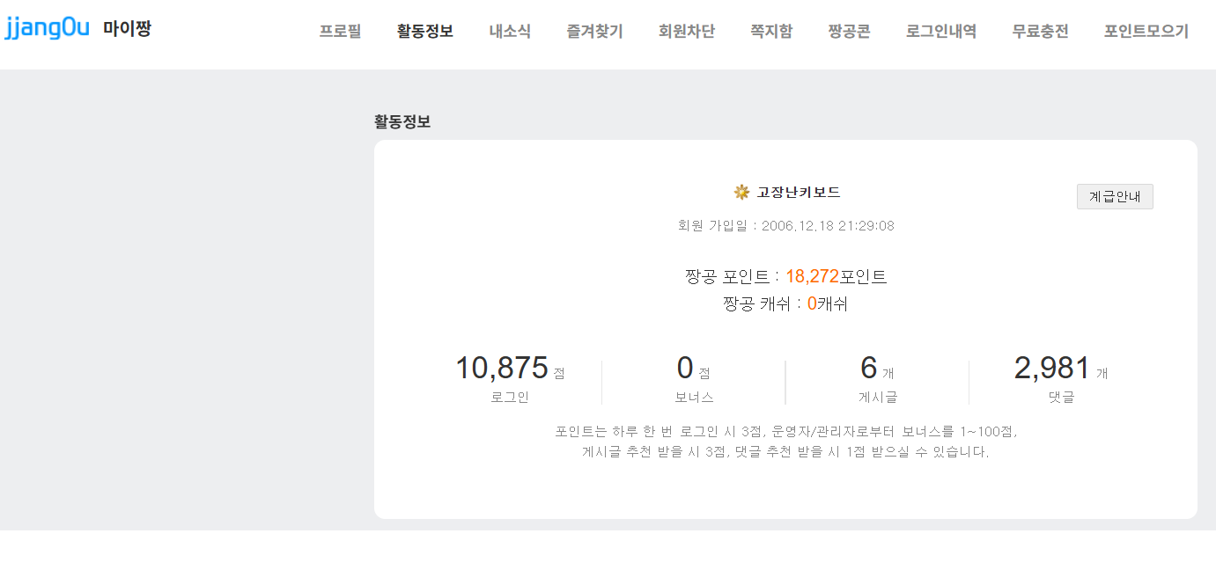Open the 무료충전 menu item

point(1040,32)
